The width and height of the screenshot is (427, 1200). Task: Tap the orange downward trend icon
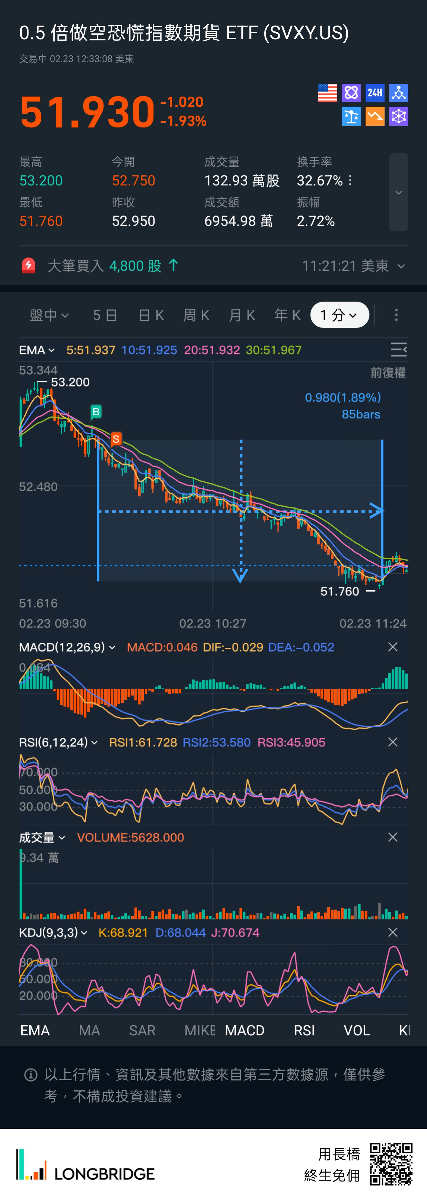(x=375, y=116)
